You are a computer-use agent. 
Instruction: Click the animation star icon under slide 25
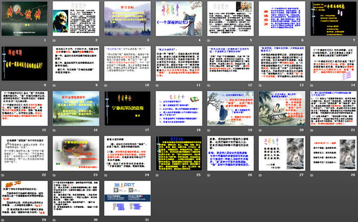[x=157, y=175]
